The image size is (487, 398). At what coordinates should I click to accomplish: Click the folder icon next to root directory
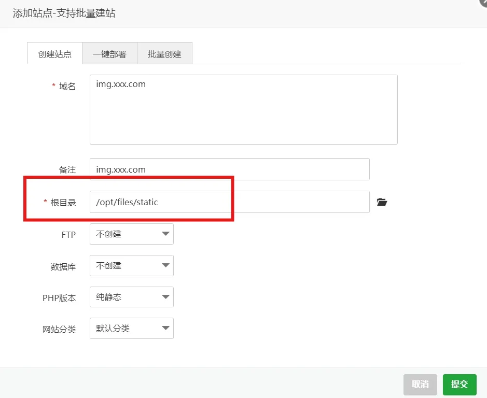382,202
